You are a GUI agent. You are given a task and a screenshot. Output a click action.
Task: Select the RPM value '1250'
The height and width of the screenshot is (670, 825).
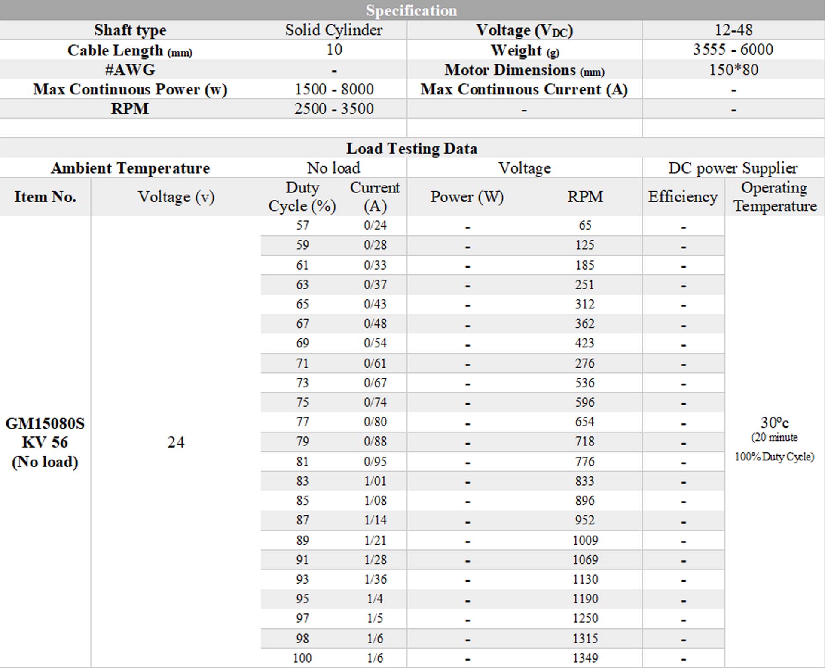click(x=585, y=618)
